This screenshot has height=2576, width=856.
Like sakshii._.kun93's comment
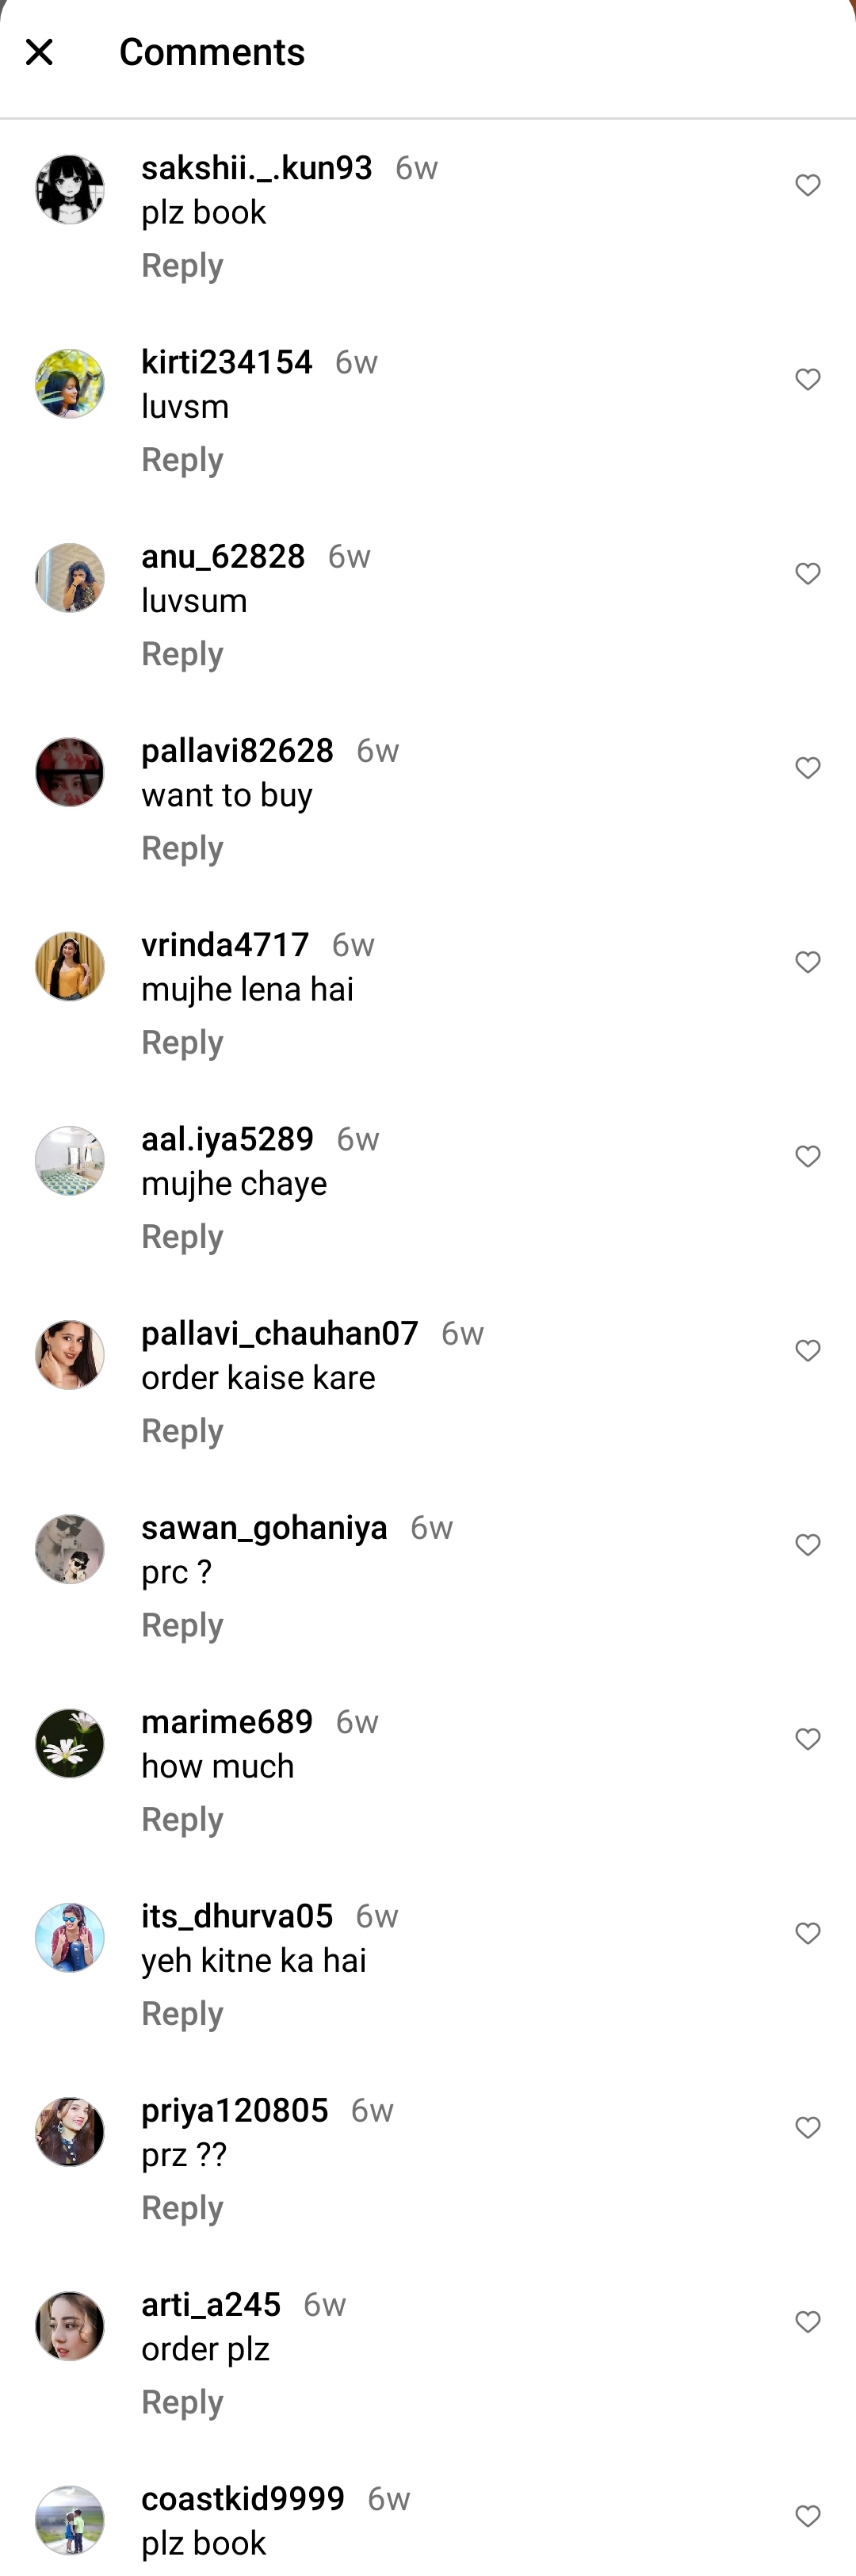tap(807, 186)
